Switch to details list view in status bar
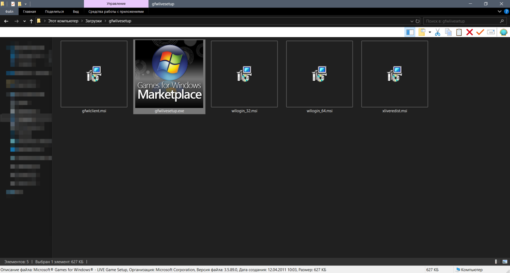This screenshot has height=273, width=510. (x=497, y=262)
